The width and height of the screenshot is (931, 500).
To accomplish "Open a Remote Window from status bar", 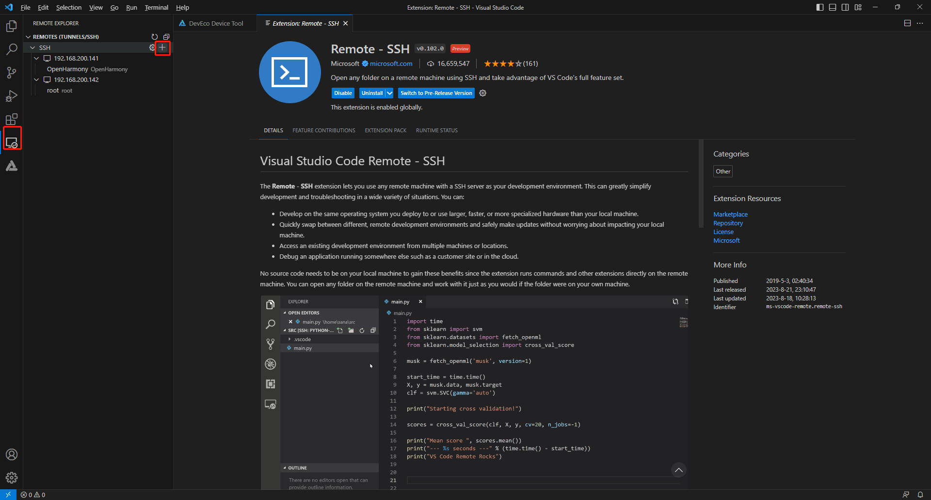I will coord(8,495).
